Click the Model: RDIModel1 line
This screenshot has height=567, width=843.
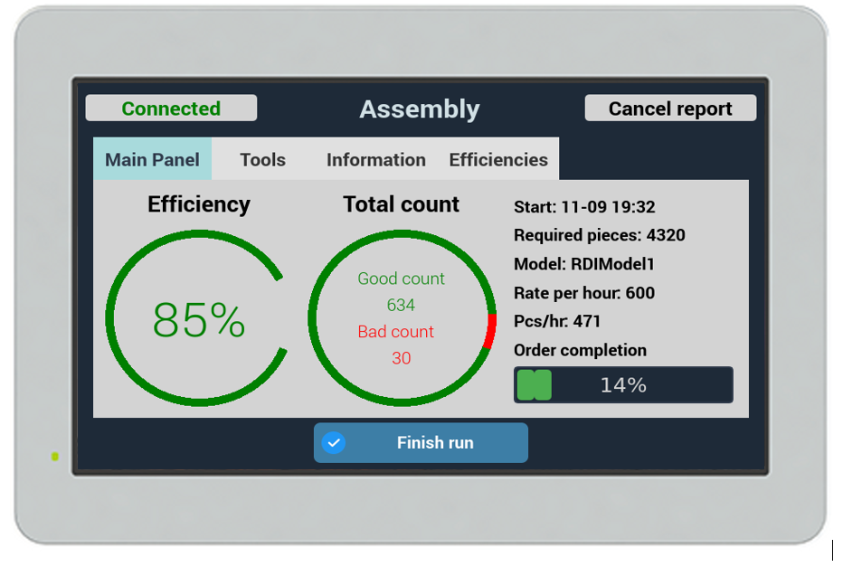[583, 264]
